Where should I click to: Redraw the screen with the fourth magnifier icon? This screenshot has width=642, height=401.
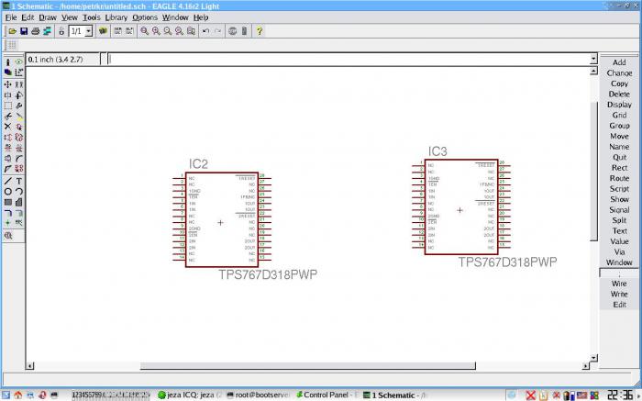click(179, 31)
